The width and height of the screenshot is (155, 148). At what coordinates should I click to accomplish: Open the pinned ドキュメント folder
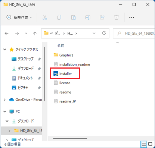point(25,78)
